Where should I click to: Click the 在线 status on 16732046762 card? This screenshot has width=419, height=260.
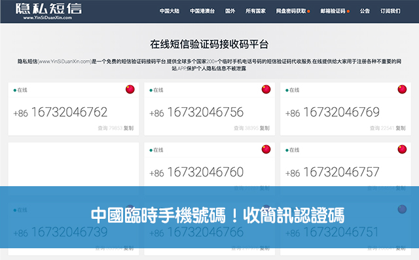(20, 90)
